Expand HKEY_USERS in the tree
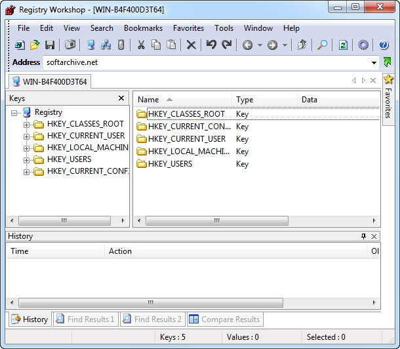This screenshot has width=400, height=349. point(26,160)
